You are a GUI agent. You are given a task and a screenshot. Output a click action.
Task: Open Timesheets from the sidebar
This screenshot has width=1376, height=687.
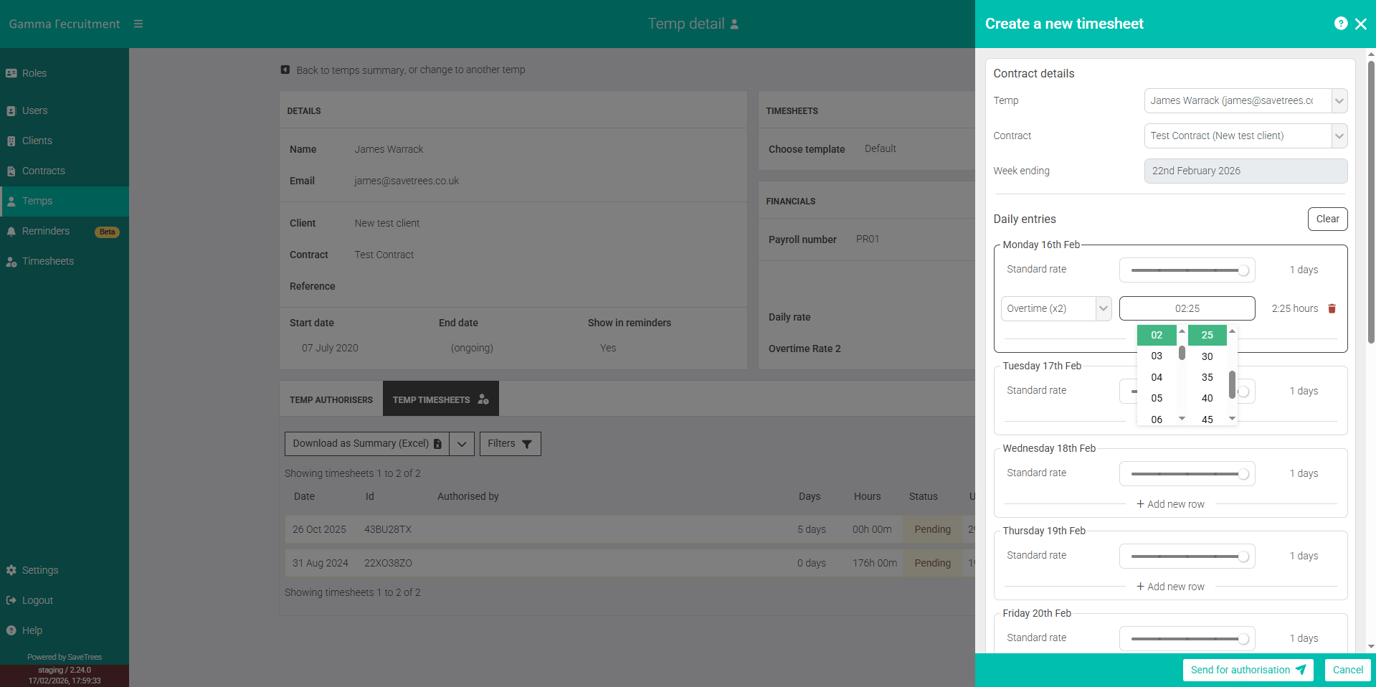click(47, 261)
